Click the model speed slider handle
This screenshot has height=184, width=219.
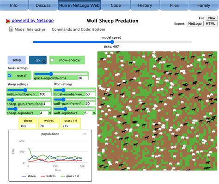click(x=112, y=42)
